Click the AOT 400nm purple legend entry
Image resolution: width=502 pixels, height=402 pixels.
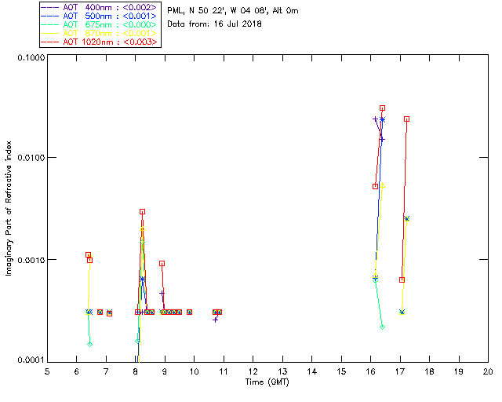click(100, 7)
